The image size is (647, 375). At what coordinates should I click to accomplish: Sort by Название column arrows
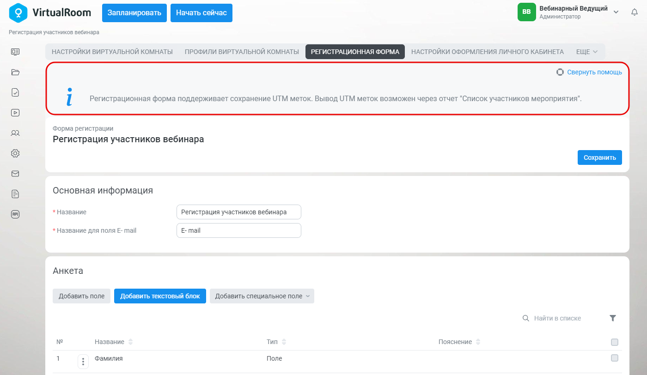[x=130, y=342]
